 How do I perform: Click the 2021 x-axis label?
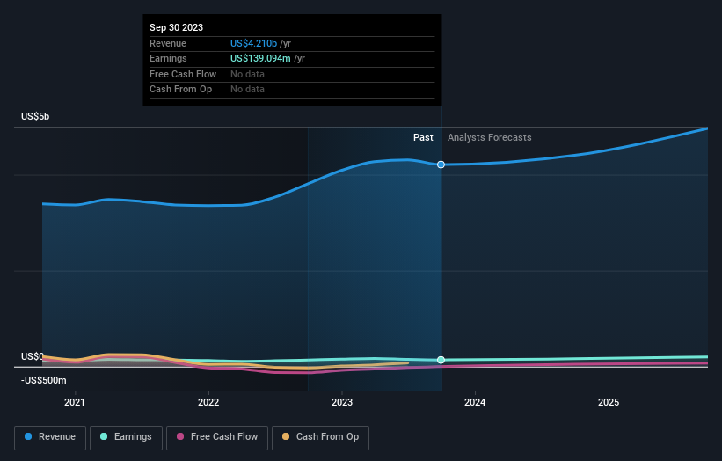click(x=75, y=402)
